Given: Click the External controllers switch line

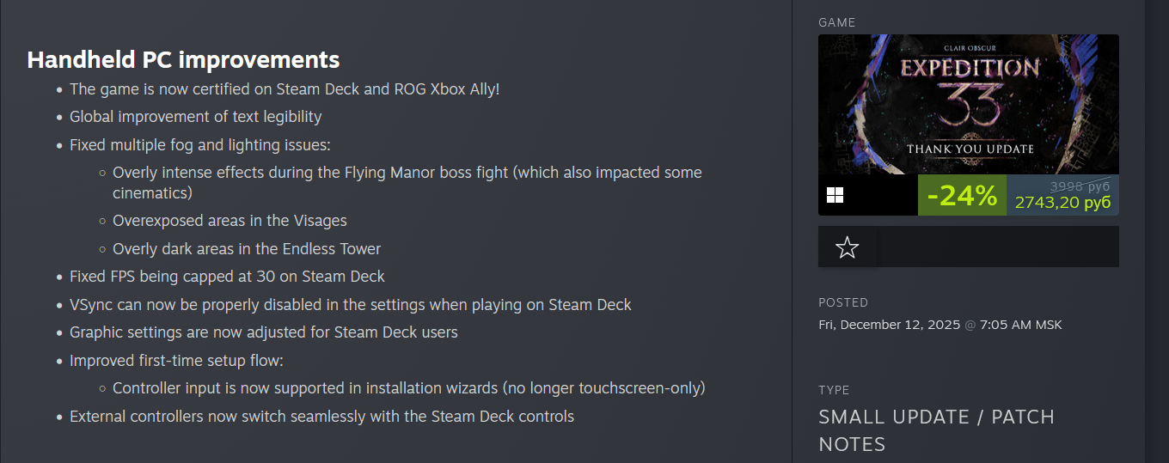Looking at the screenshot, I should (x=321, y=417).
